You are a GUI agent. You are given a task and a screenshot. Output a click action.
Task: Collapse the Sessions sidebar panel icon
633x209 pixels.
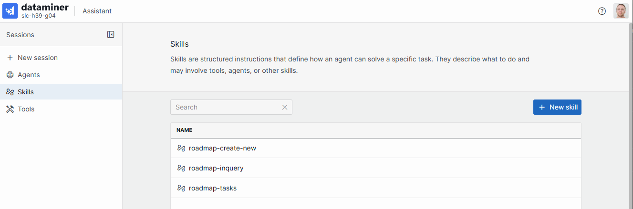pos(111,34)
